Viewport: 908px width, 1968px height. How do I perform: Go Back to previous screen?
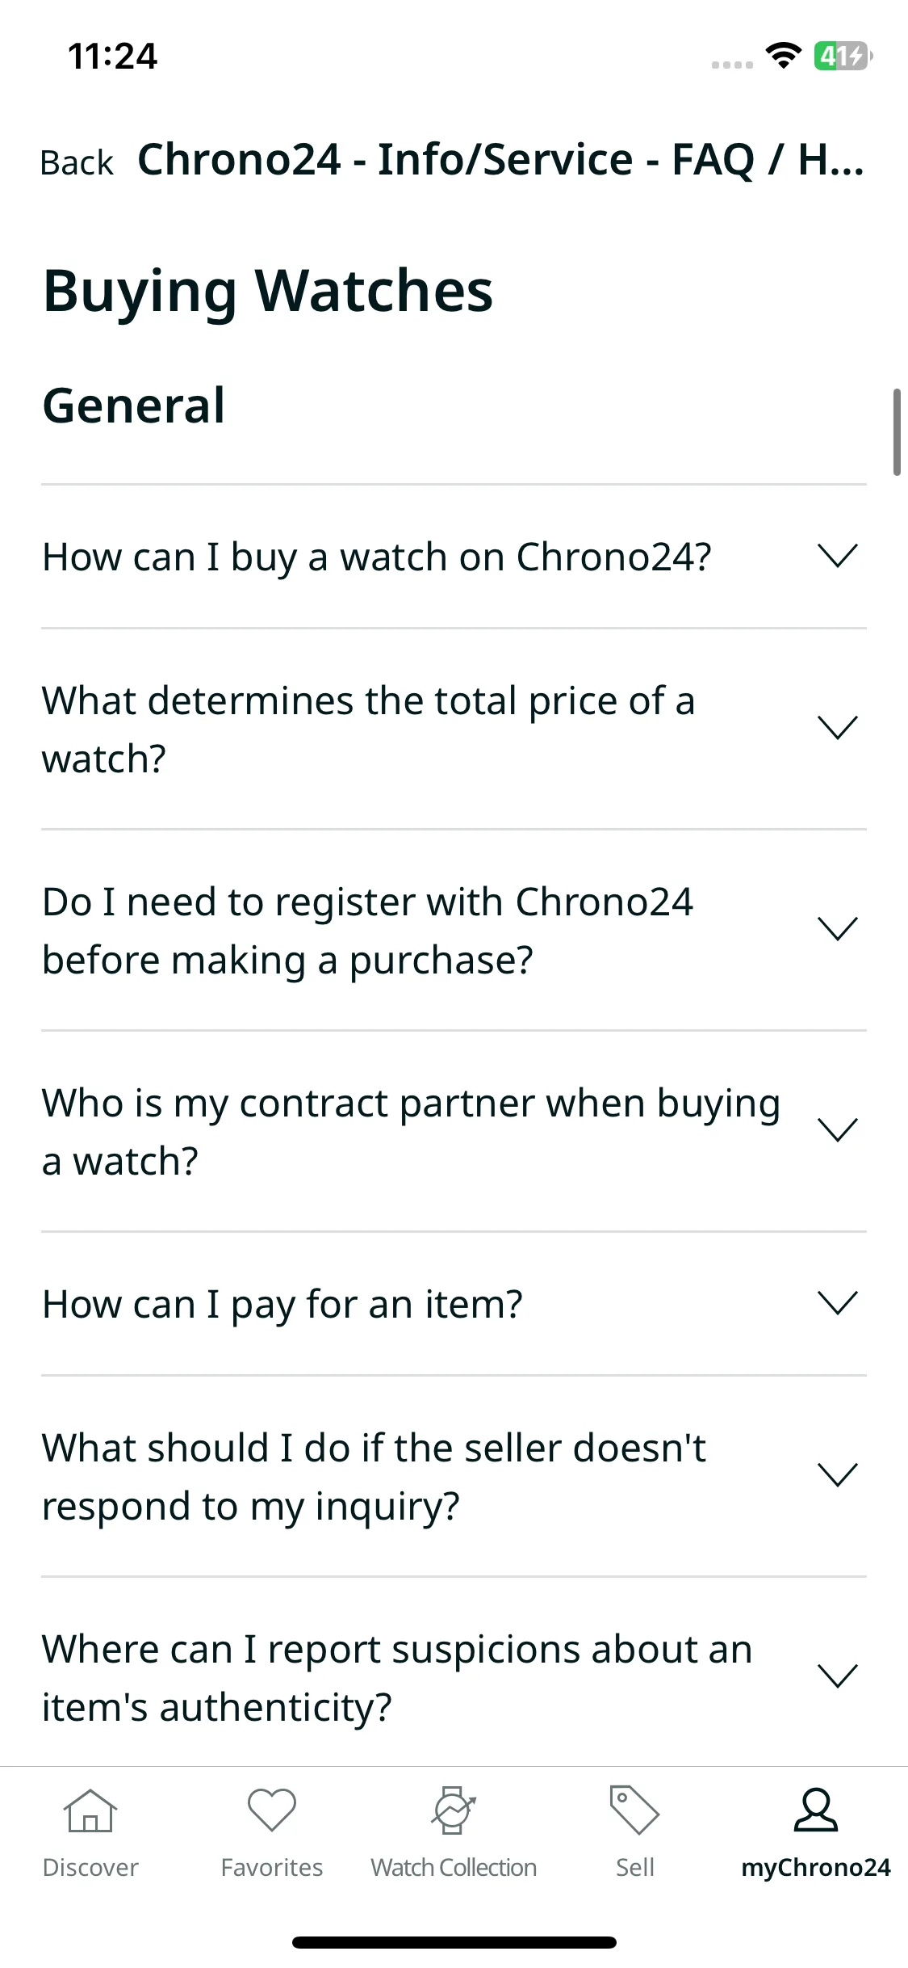[77, 162]
